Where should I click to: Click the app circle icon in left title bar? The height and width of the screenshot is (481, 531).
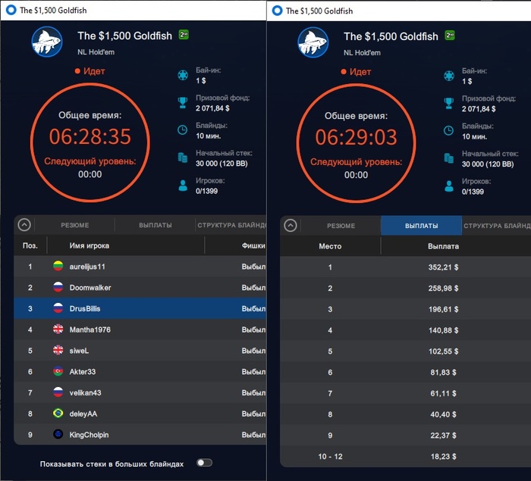pos(11,10)
